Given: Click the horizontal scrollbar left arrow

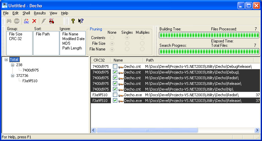Looking at the screenshot, I should (x=93, y=130).
